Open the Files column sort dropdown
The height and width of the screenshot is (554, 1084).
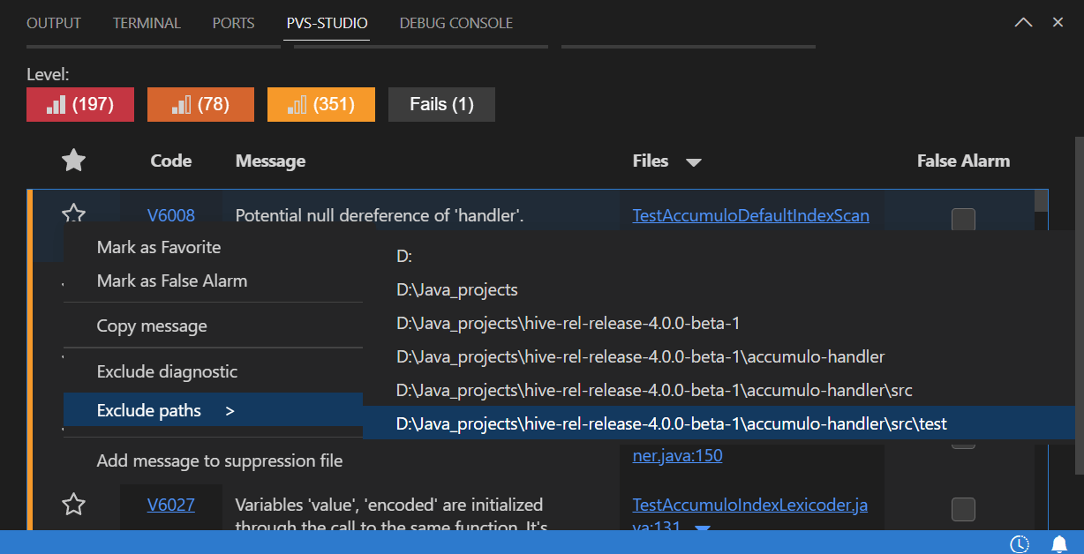coord(695,161)
